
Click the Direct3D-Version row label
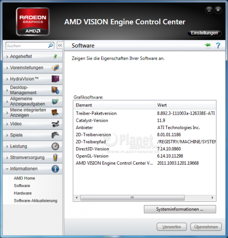click(93, 149)
